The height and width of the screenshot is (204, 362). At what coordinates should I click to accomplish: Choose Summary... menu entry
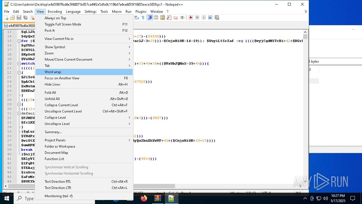(84, 132)
